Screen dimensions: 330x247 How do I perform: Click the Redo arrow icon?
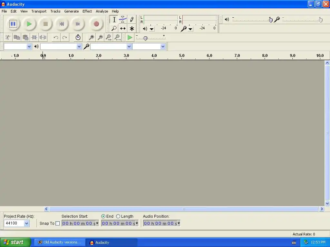(x=64, y=38)
